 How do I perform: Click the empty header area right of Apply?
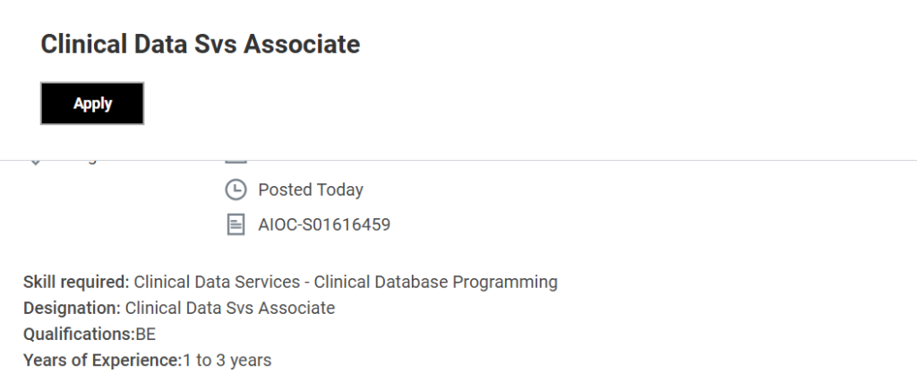pos(537,104)
